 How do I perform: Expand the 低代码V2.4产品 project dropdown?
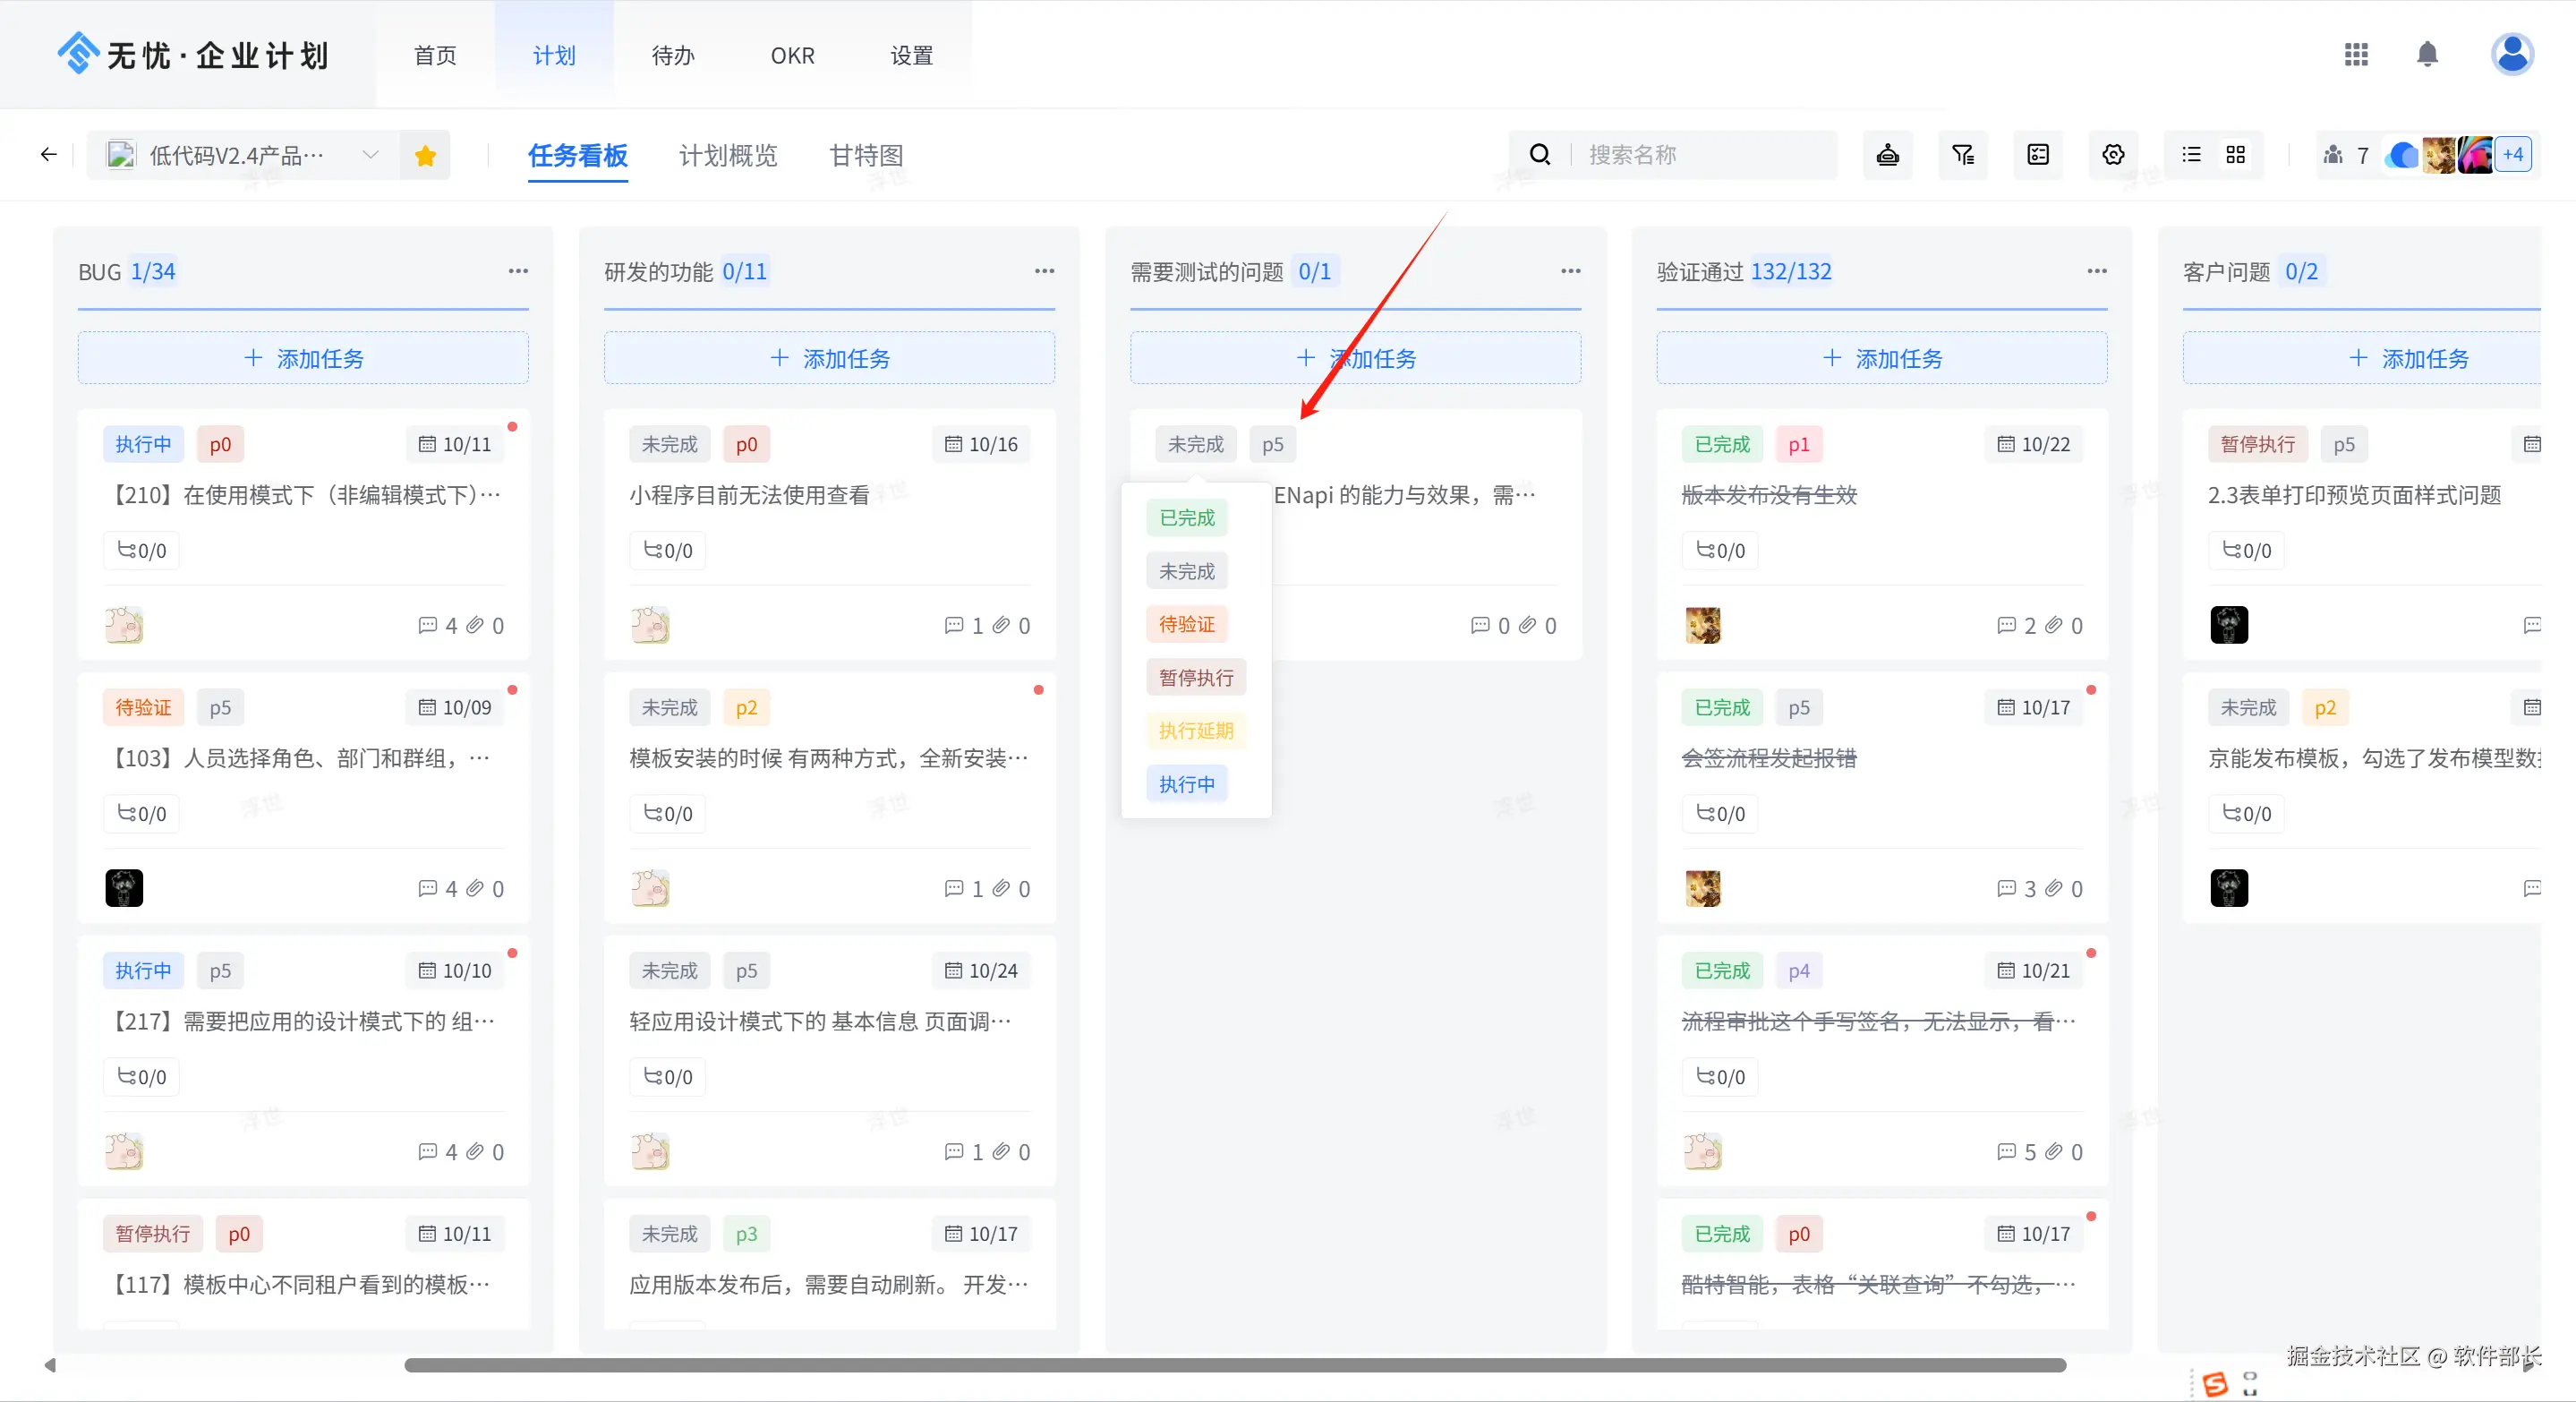[370, 155]
